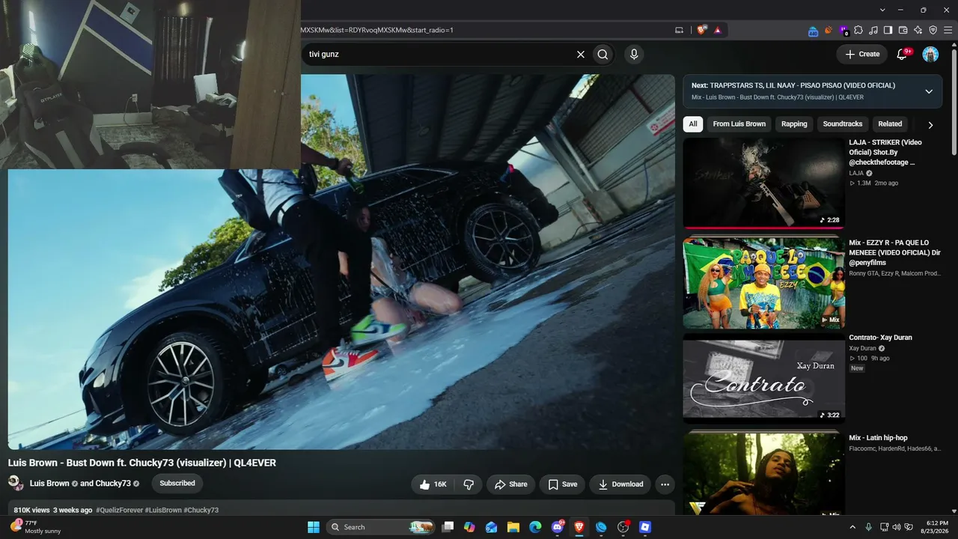The width and height of the screenshot is (958, 539).
Task: Click the taskbar volume speaker icon
Action: click(897, 527)
